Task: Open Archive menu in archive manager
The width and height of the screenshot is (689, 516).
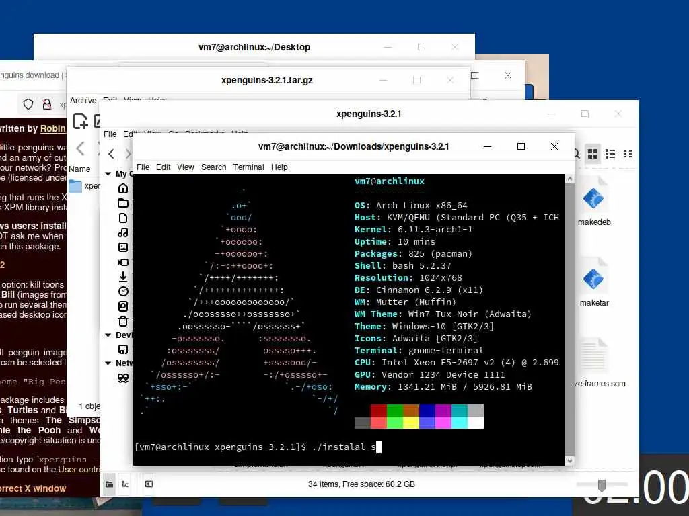Action: coord(83,101)
